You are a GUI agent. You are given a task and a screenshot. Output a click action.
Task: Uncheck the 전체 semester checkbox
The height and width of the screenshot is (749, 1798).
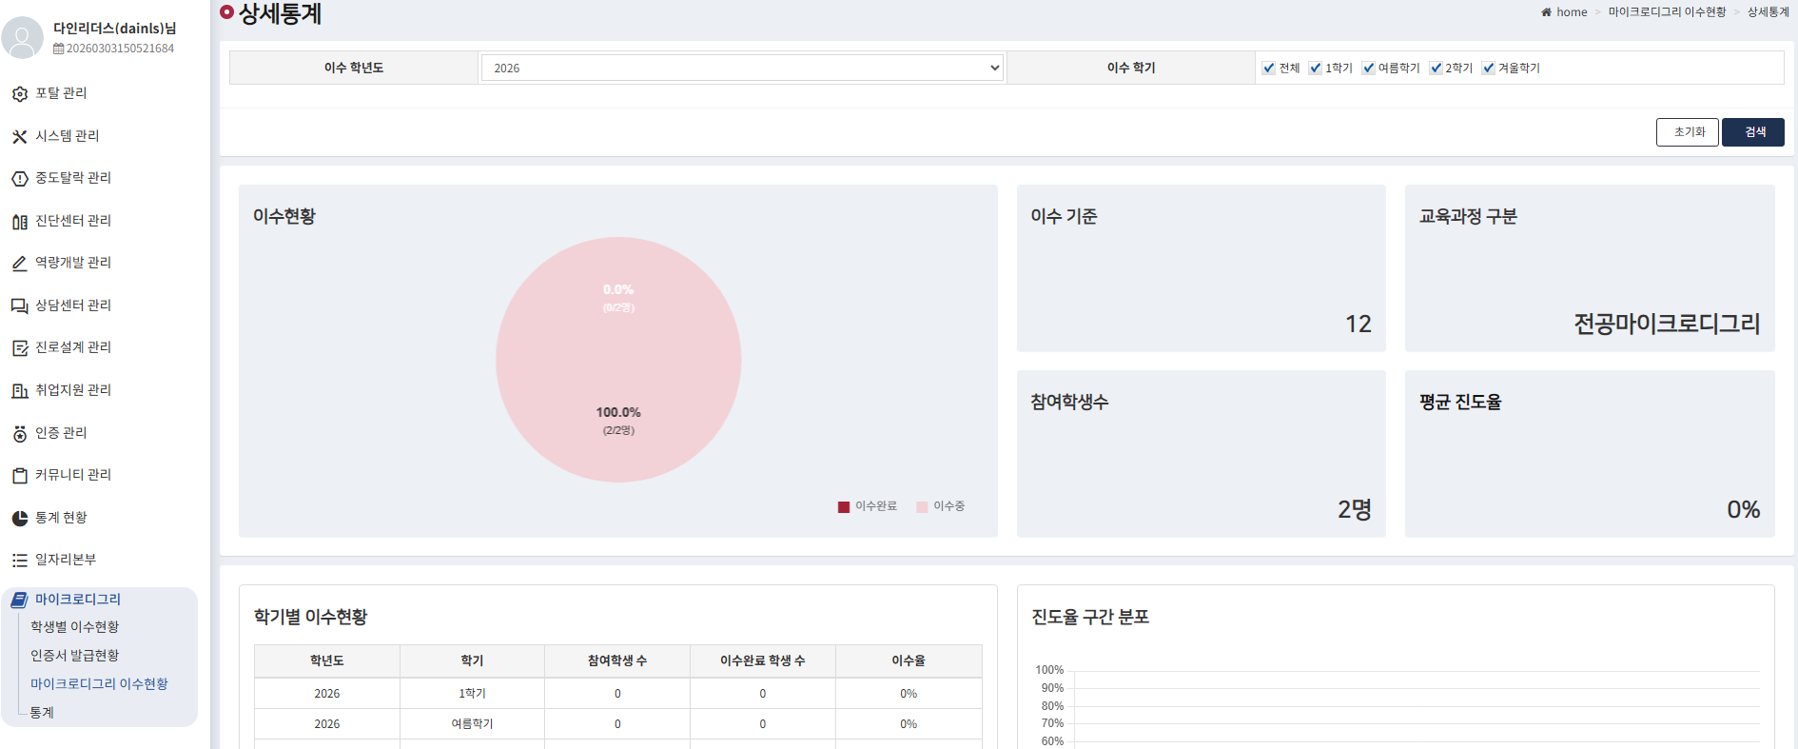(1268, 68)
